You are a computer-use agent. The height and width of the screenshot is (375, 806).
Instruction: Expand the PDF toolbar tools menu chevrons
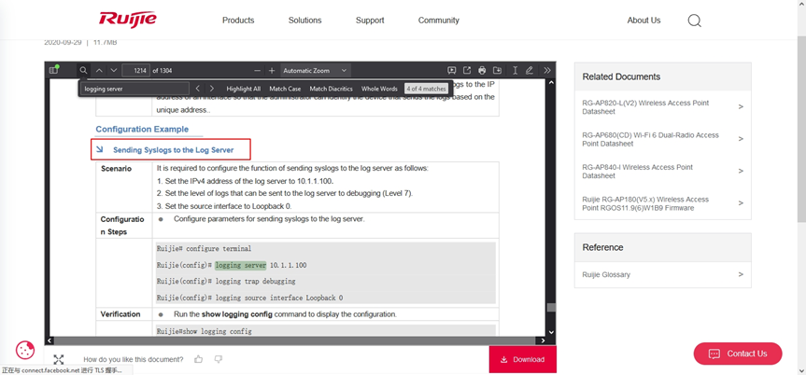(x=547, y=70)
